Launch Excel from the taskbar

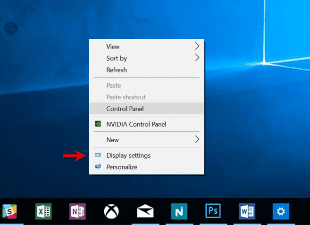pos(43,211)
